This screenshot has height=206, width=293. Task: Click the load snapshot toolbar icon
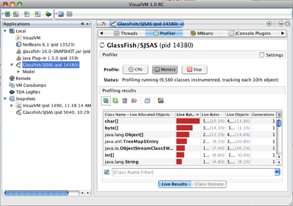(61, 14)
